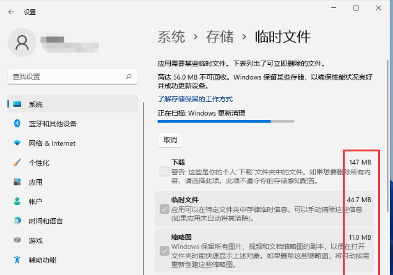Screen dimensions: 393x275
Task: Check the Downloads (下载) checkbox
Action: (x=164, y=171)
